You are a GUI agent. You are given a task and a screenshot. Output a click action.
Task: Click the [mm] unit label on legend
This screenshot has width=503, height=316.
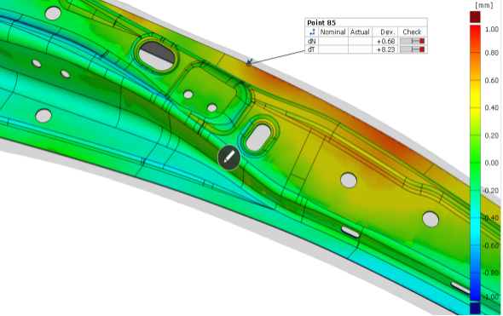coord(483,5)
